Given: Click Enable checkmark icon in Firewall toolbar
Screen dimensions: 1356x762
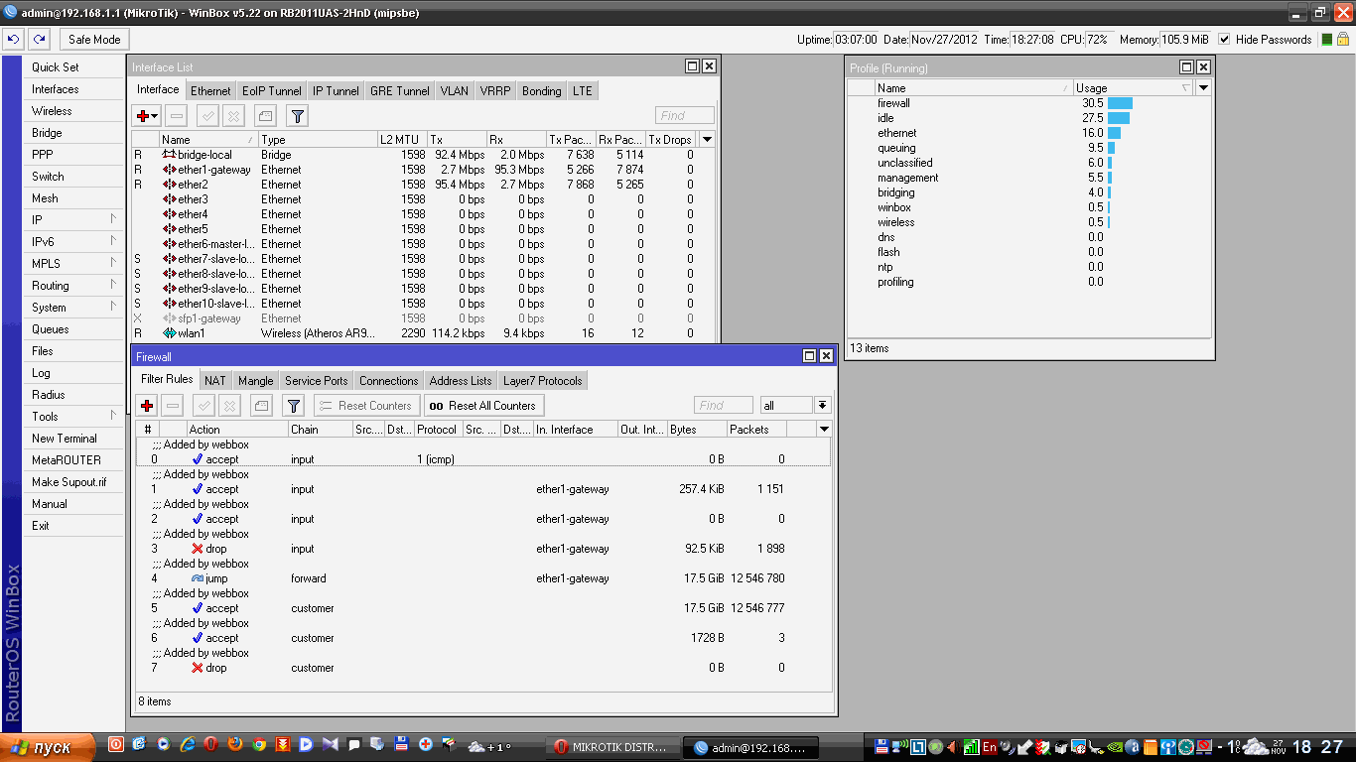Looking at the screenshot, I should [203, 406].
